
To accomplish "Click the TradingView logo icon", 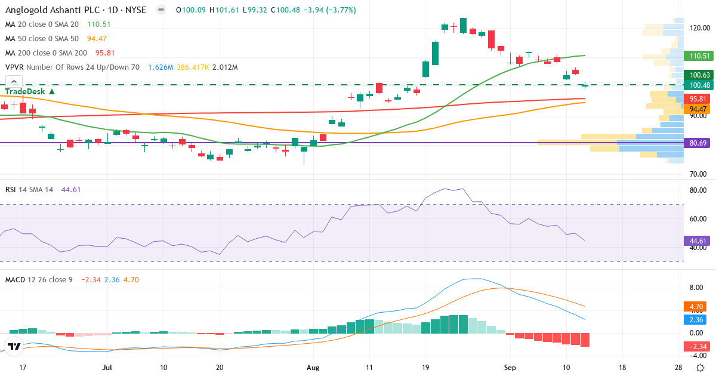I will pos(14,346).
